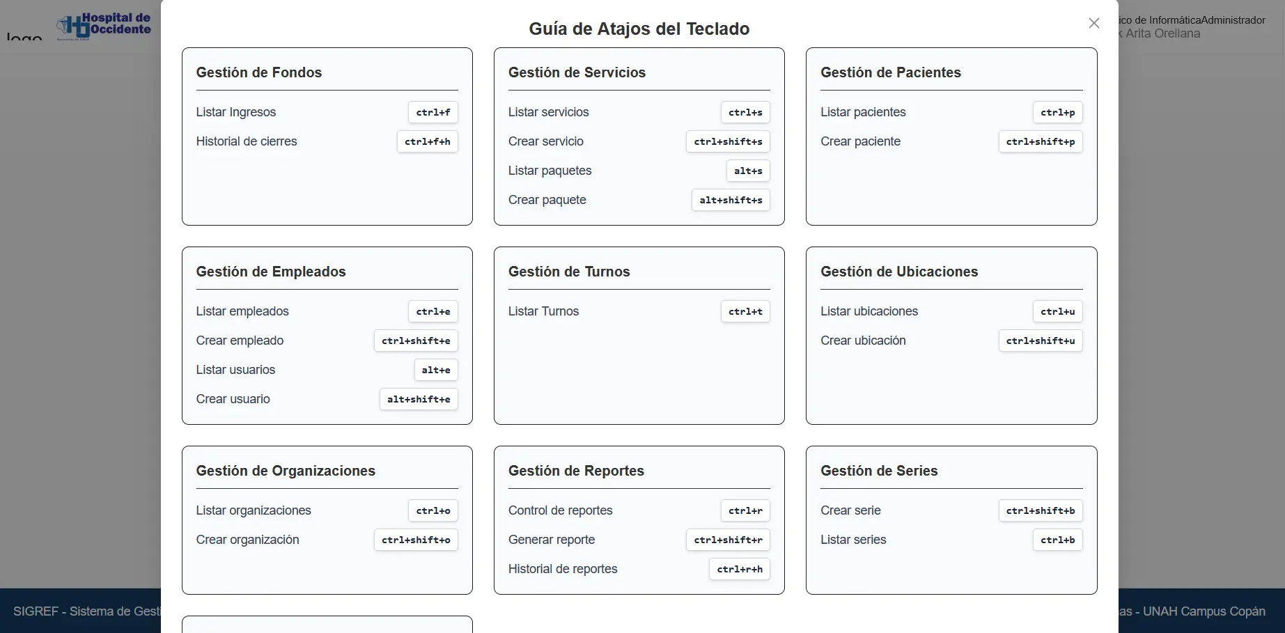Select the ctrl+r+h Historial de reportes badge
Viewport: 1285px width, 633px height.
tap(739, 569)
